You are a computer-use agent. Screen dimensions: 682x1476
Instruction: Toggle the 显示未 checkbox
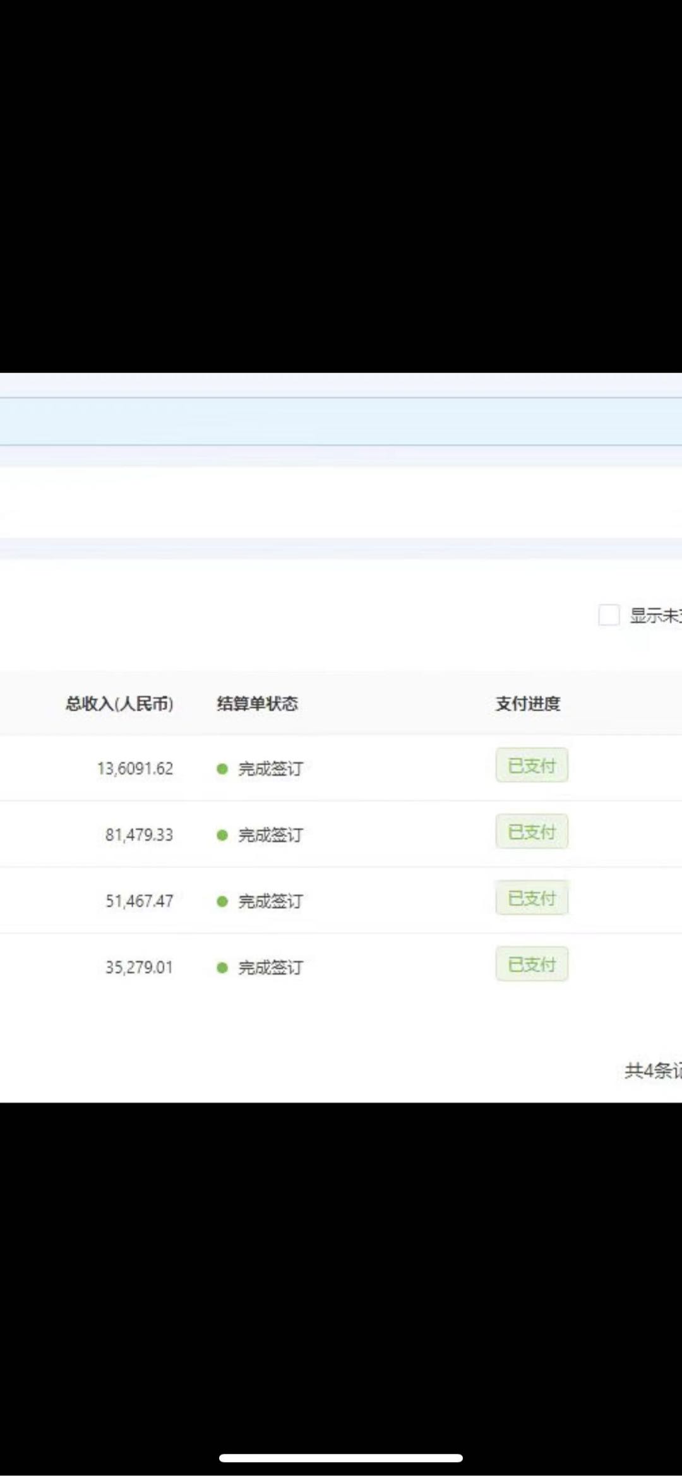pyautogui.click(x=609, y=614)
